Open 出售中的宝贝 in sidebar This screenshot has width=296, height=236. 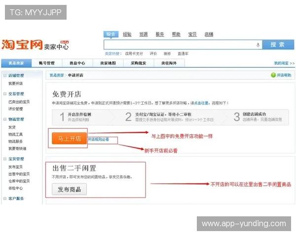coord(19,174)
